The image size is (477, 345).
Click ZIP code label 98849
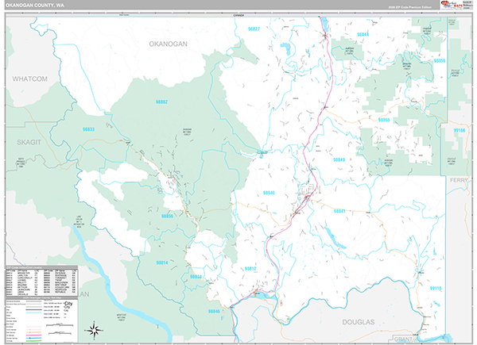(x=339, y=159)
